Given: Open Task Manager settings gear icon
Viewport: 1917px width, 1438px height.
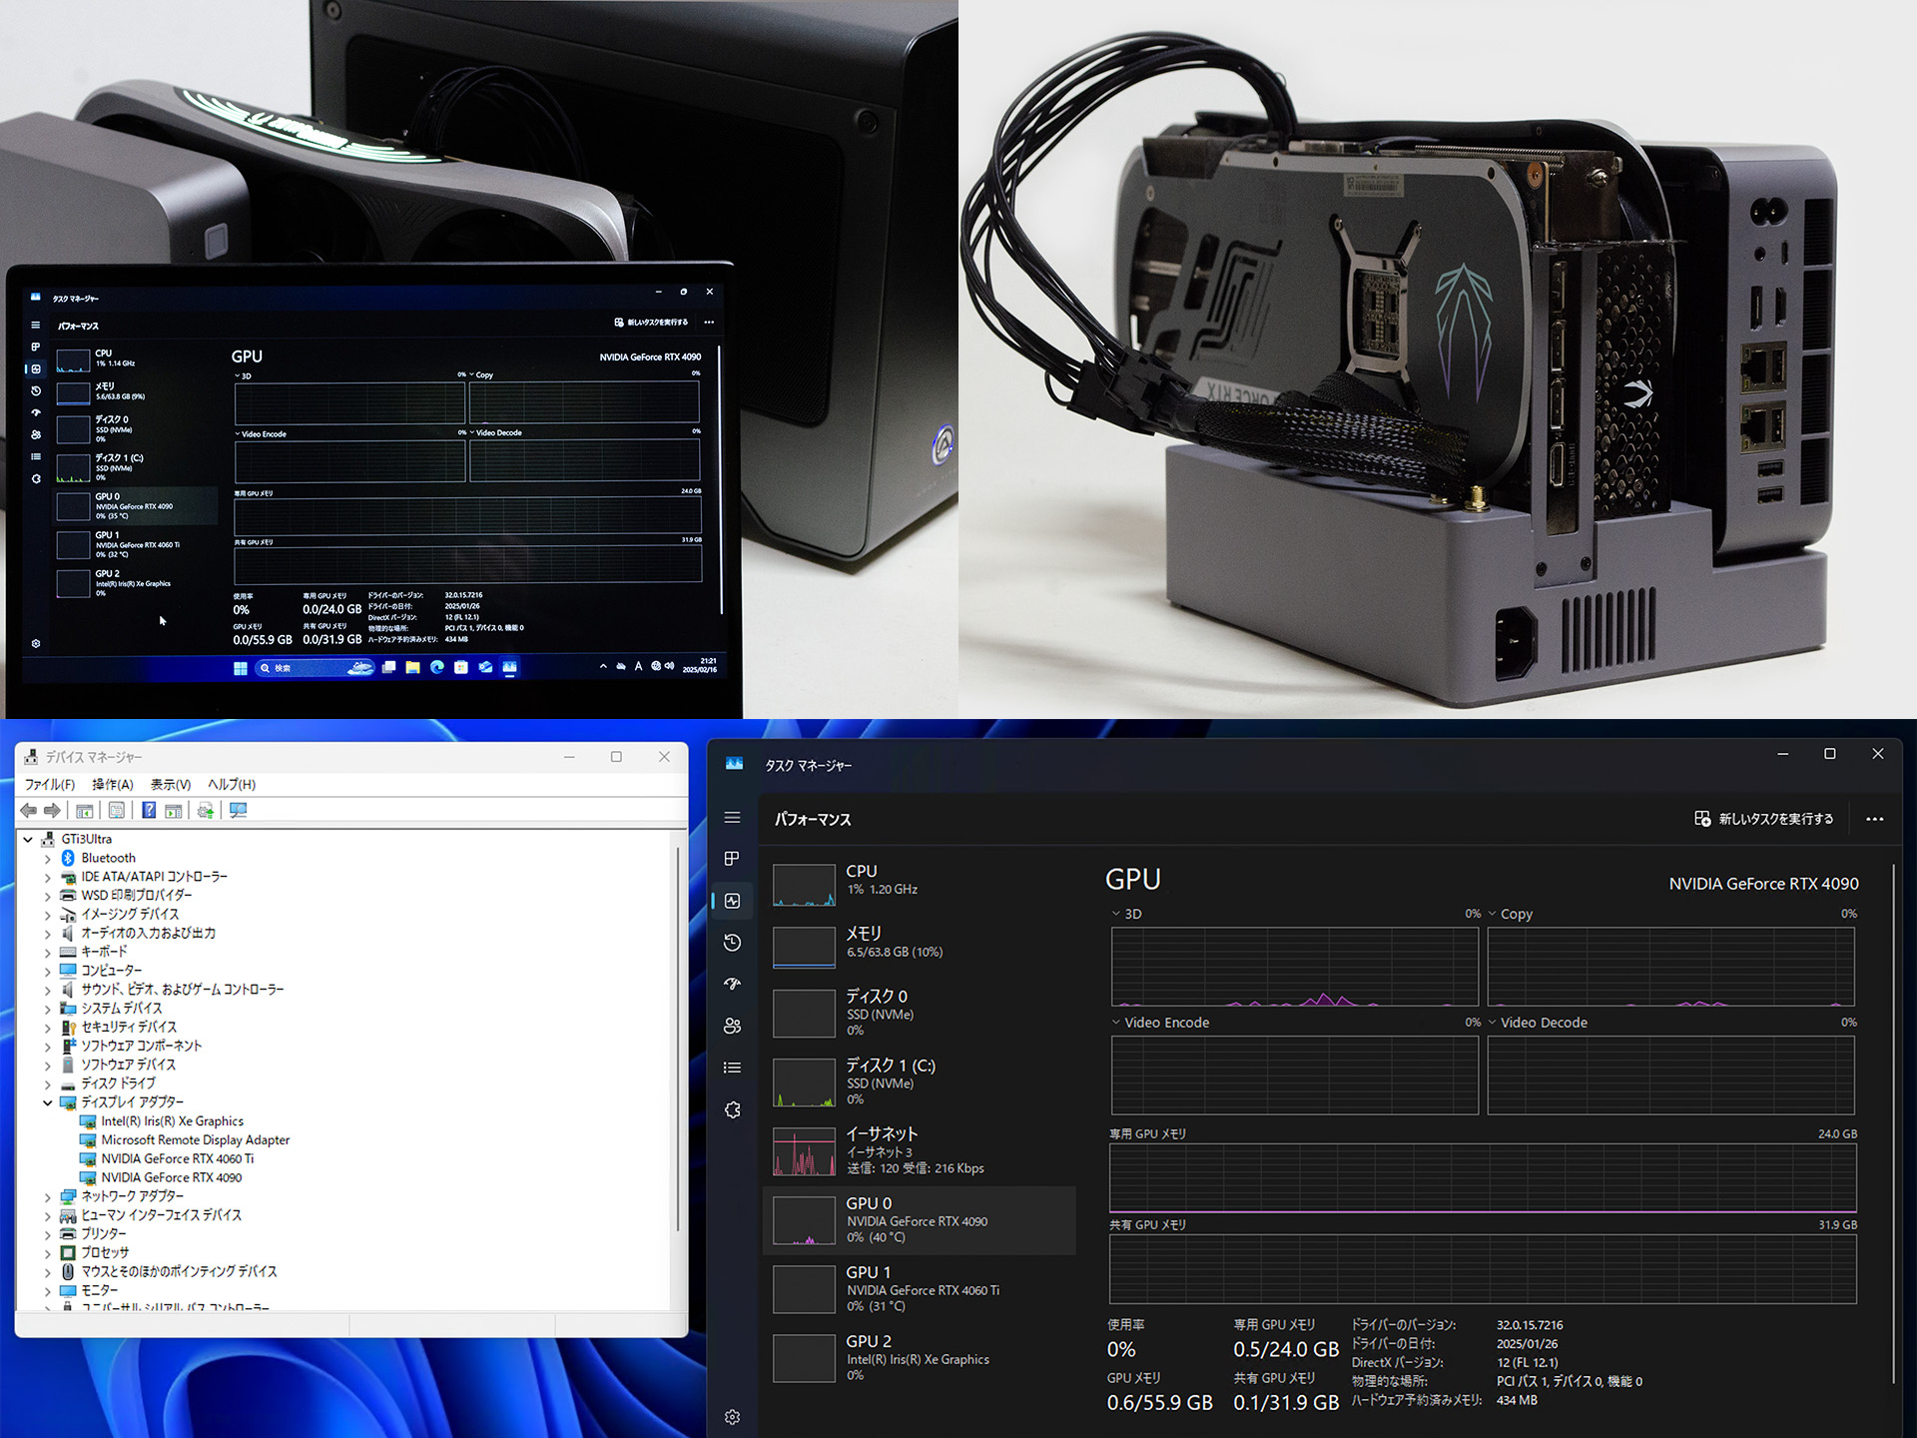Looking at the screenshot, I should [x=732, y=1417].
